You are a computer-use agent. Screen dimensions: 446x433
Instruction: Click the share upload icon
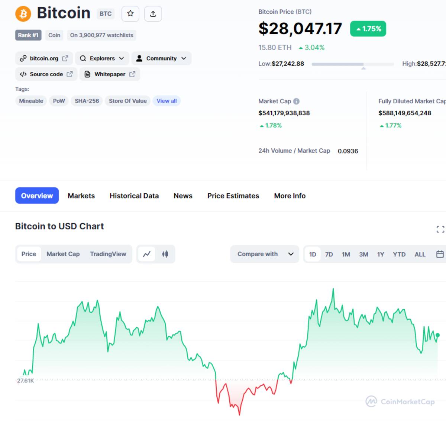coord(153,14)
